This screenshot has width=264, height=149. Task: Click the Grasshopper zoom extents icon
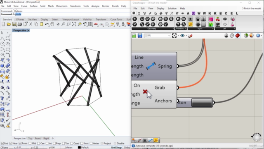(174, 36)
